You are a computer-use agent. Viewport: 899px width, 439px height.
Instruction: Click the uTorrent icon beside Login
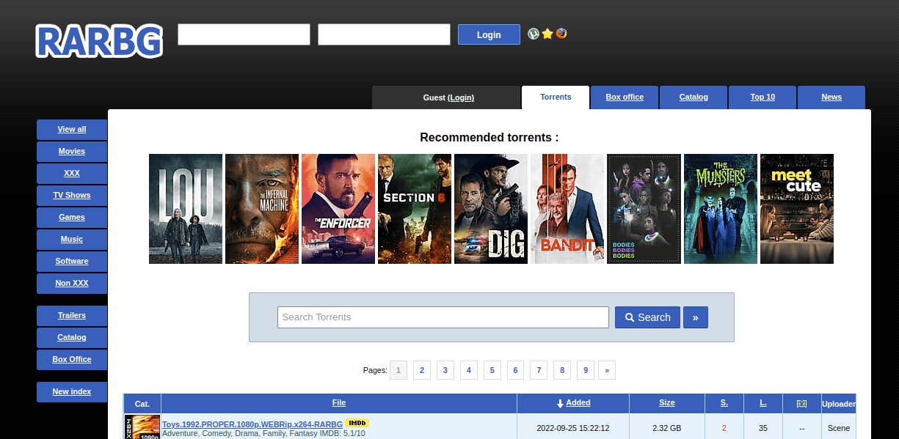(x=534, y=34)
